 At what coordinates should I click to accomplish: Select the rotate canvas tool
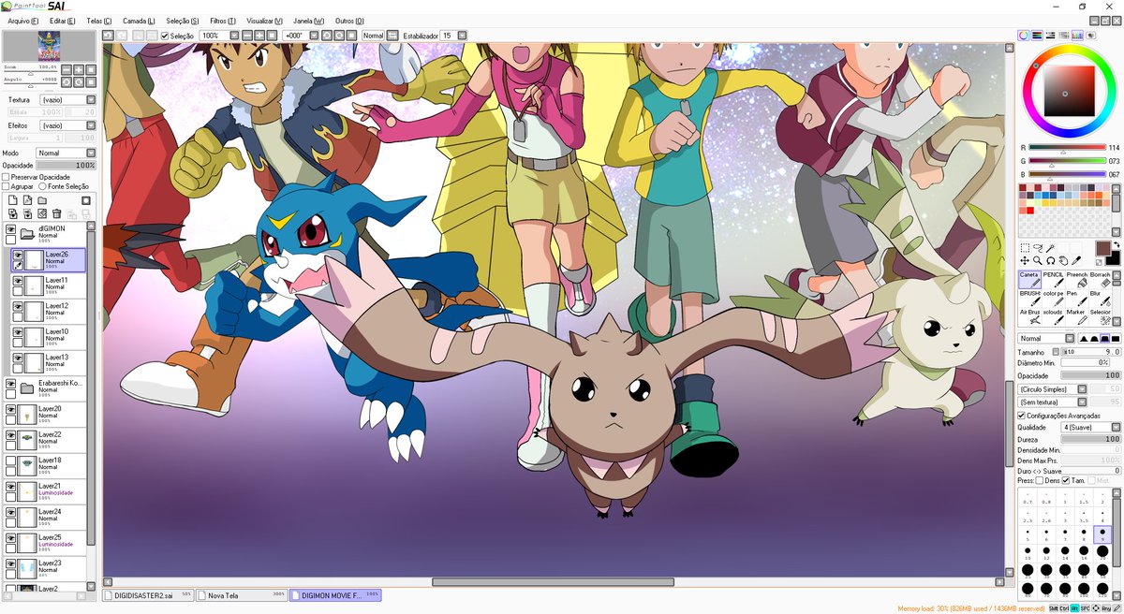pyautogui.click(x=1051, y=260)
